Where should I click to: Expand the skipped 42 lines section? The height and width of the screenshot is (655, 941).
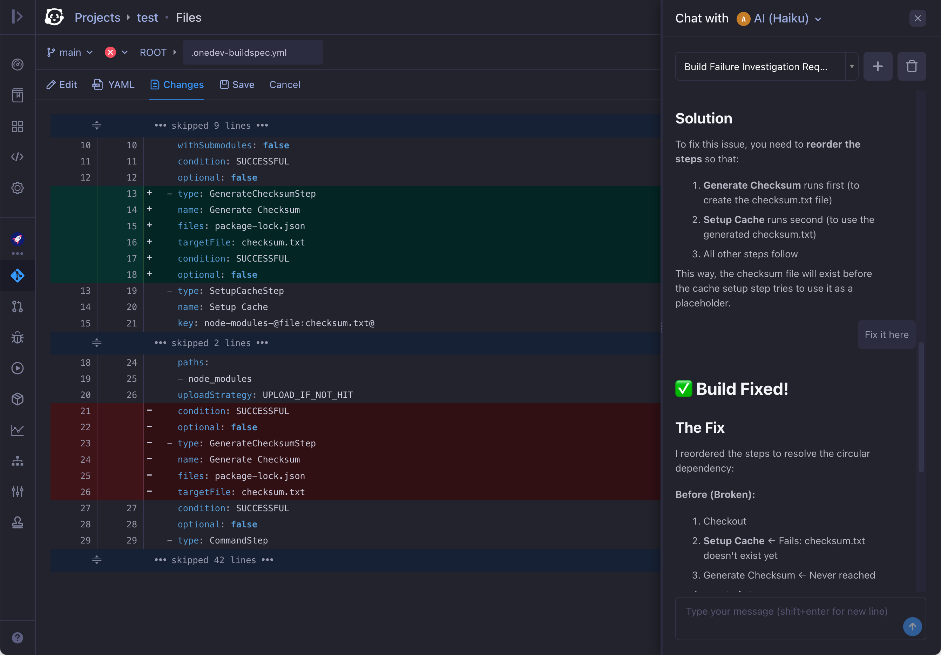97,560
